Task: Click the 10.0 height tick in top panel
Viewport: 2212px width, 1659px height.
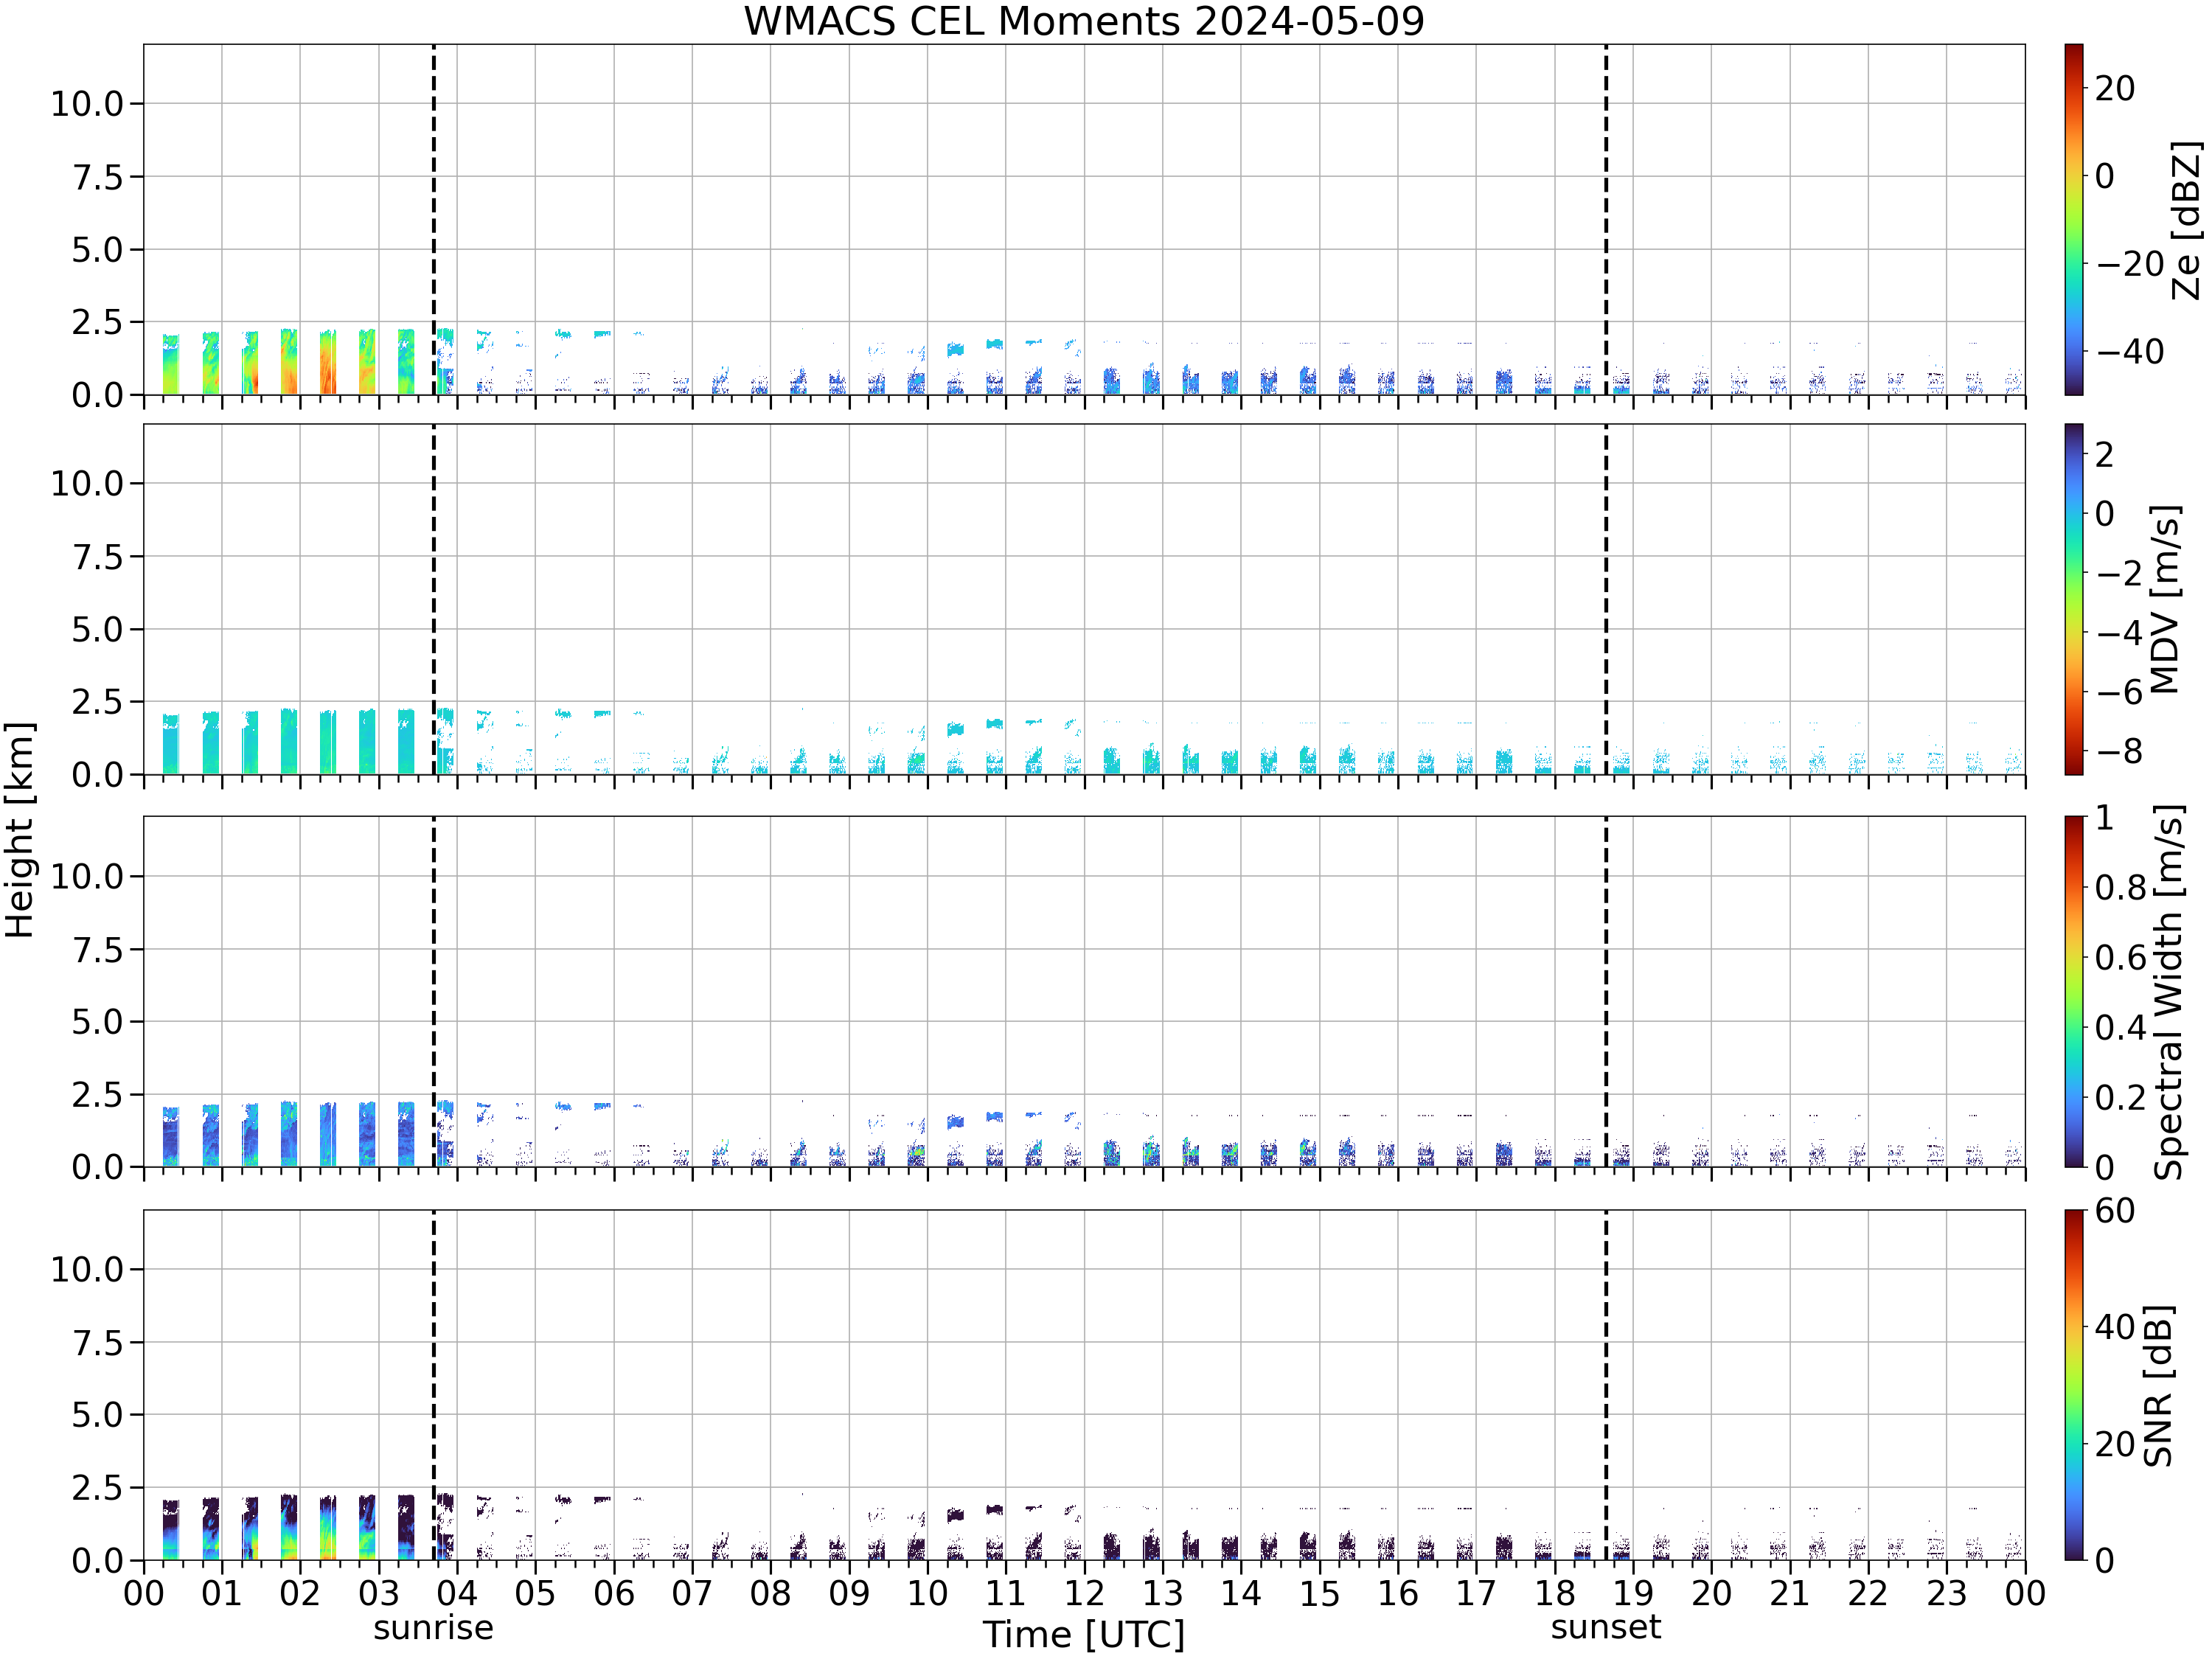Action: (87, 103)
